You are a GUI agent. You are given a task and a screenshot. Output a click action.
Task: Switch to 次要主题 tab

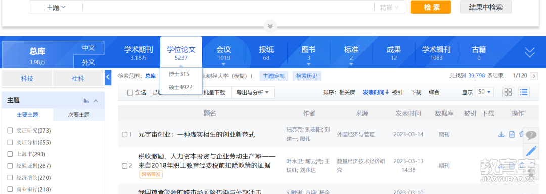79,115
